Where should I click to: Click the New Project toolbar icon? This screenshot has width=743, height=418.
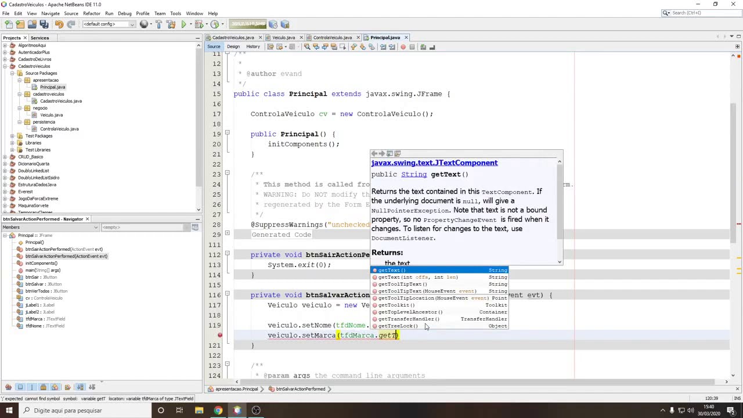(x=20, y=24)
